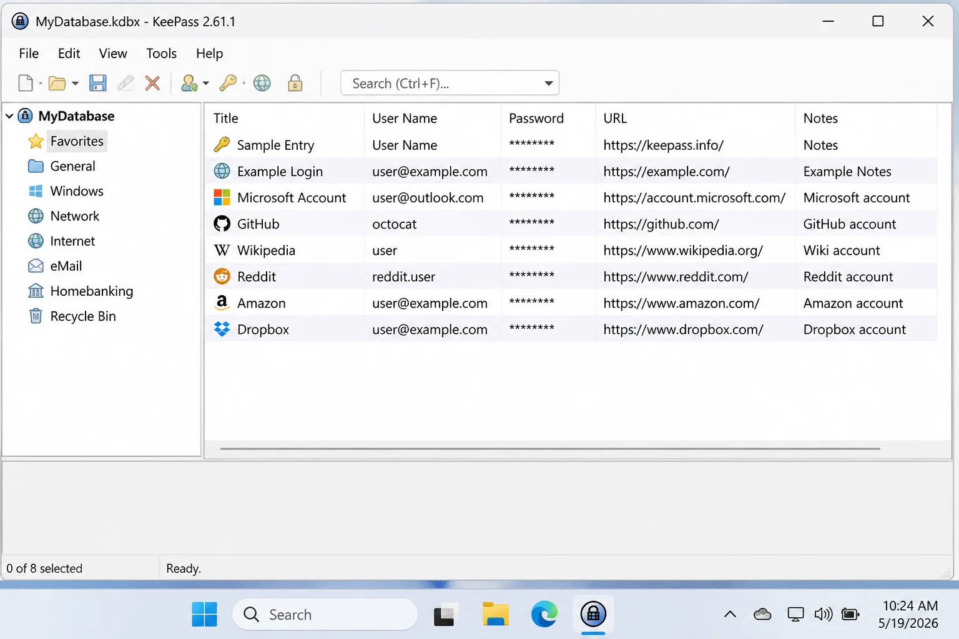Click the https://www.wikipedia.org/ cell
959x639 pixels.
(x=683, y=250)
